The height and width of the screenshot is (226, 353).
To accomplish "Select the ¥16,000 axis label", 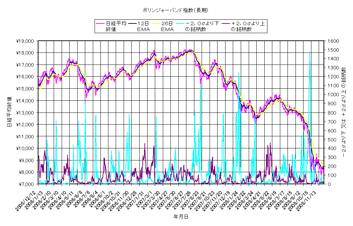I will 25,77.
